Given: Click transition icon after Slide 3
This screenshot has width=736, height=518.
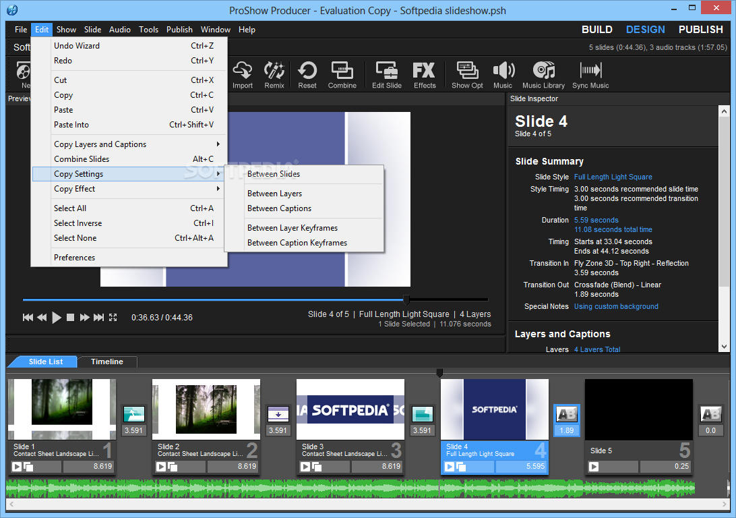Looking at the screenshot, I should 422,414.
